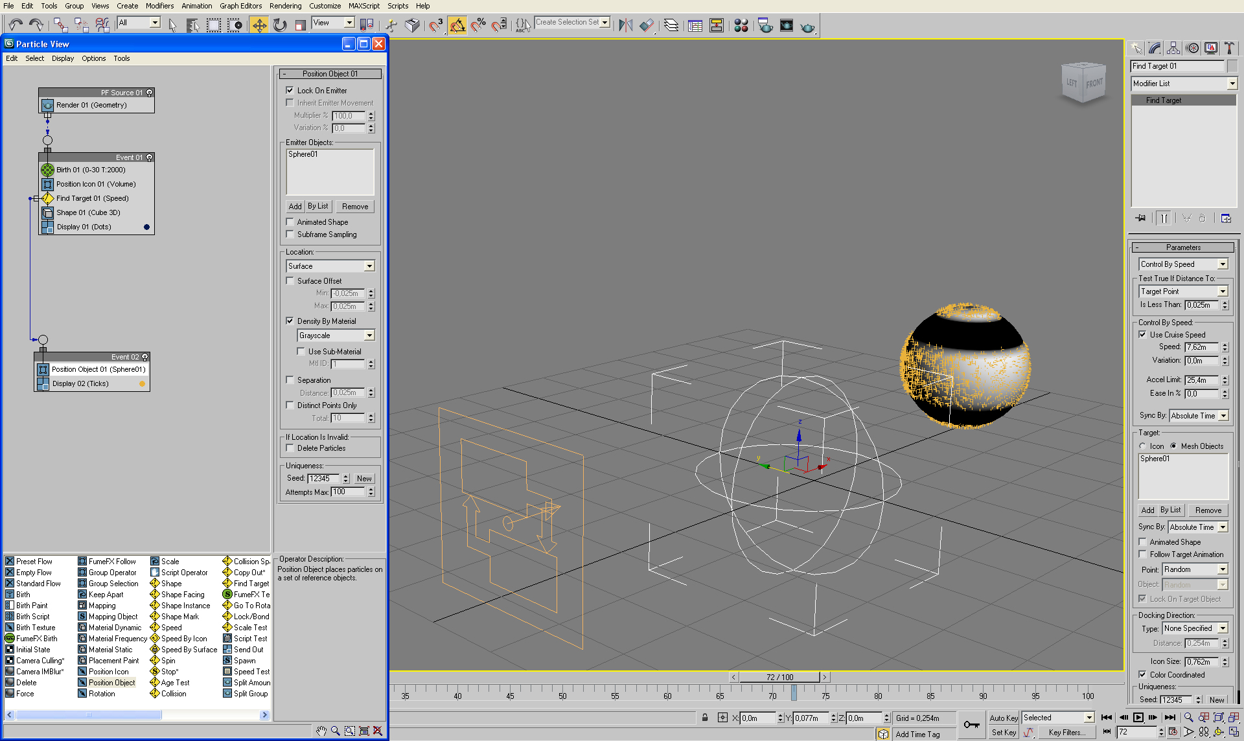Click the Mirror tool icon
Screen dimensions: 1244x741
[625, 25]
